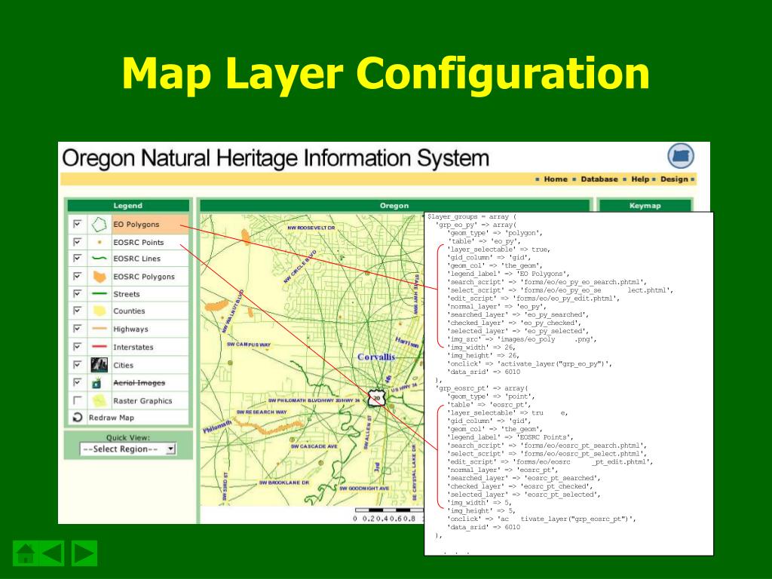The height and width of the screenshot is (579, 772).
Task: Go to previous slide arrow
Action: [x=51, y=553]
